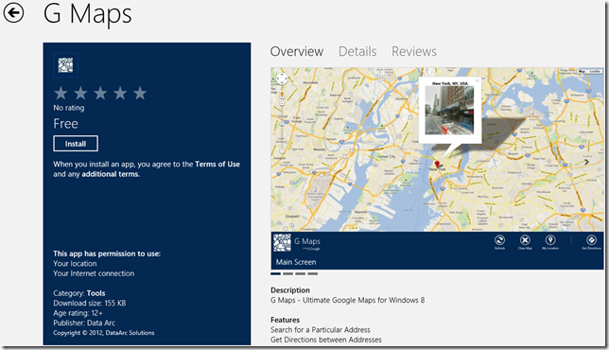Click the 'Free' price label
The image size is (609, 350).
pyautogui.click(x=65, y=124)
